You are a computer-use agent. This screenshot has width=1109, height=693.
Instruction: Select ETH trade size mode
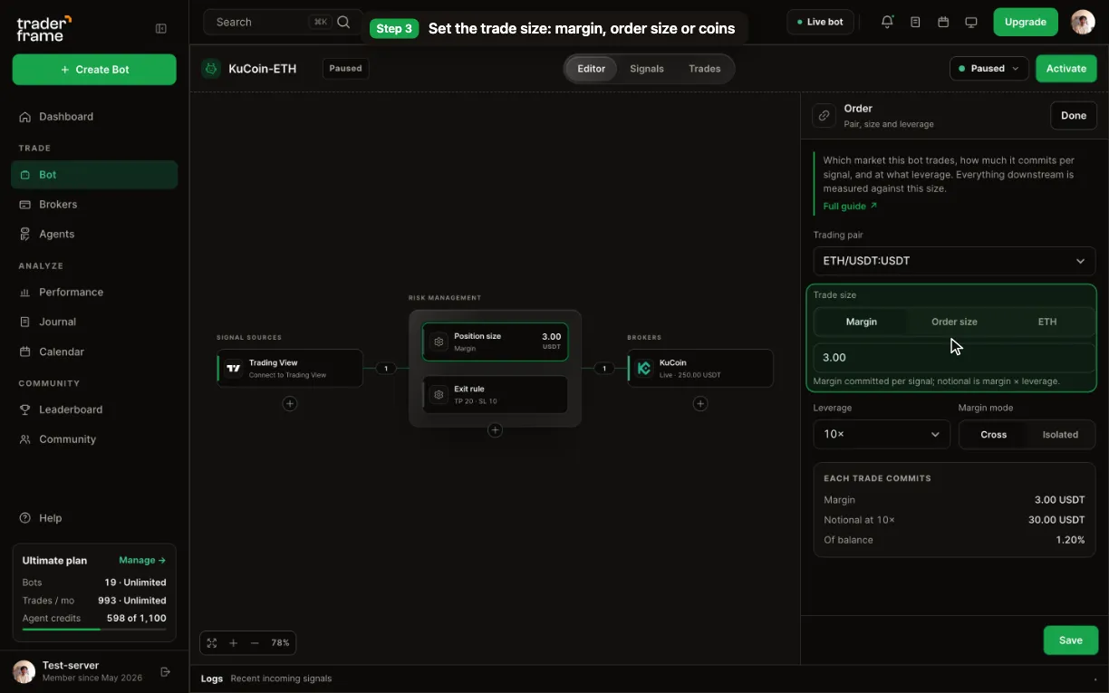1047,322
